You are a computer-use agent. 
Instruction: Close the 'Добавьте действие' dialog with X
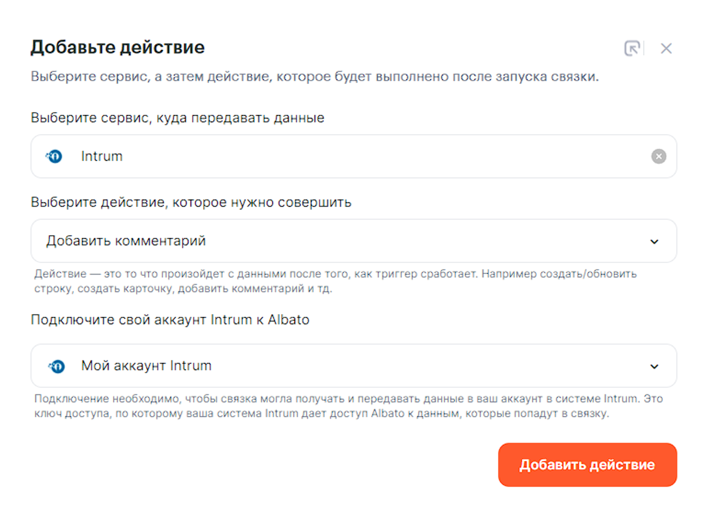click(x=666, y=48)
